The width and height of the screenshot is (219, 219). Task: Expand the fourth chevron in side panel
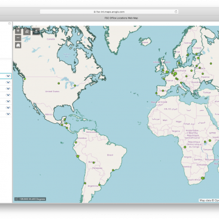[8, 95]
